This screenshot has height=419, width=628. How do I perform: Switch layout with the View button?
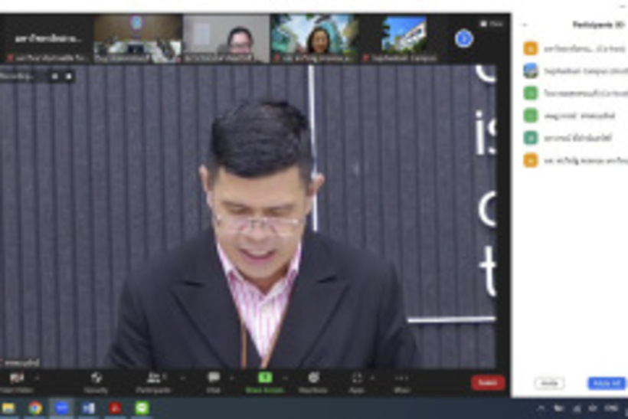pos(492,24)
